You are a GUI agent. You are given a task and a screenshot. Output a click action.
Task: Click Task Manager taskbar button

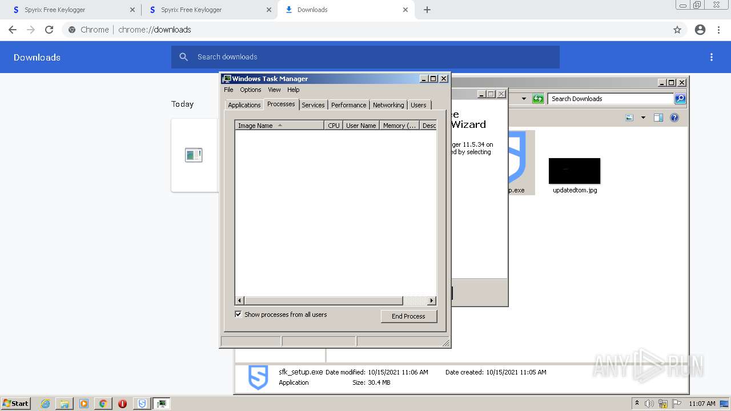162,404
